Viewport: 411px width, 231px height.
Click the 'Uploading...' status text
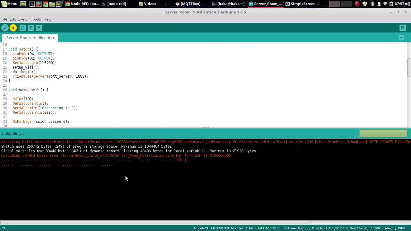(13, 134)
